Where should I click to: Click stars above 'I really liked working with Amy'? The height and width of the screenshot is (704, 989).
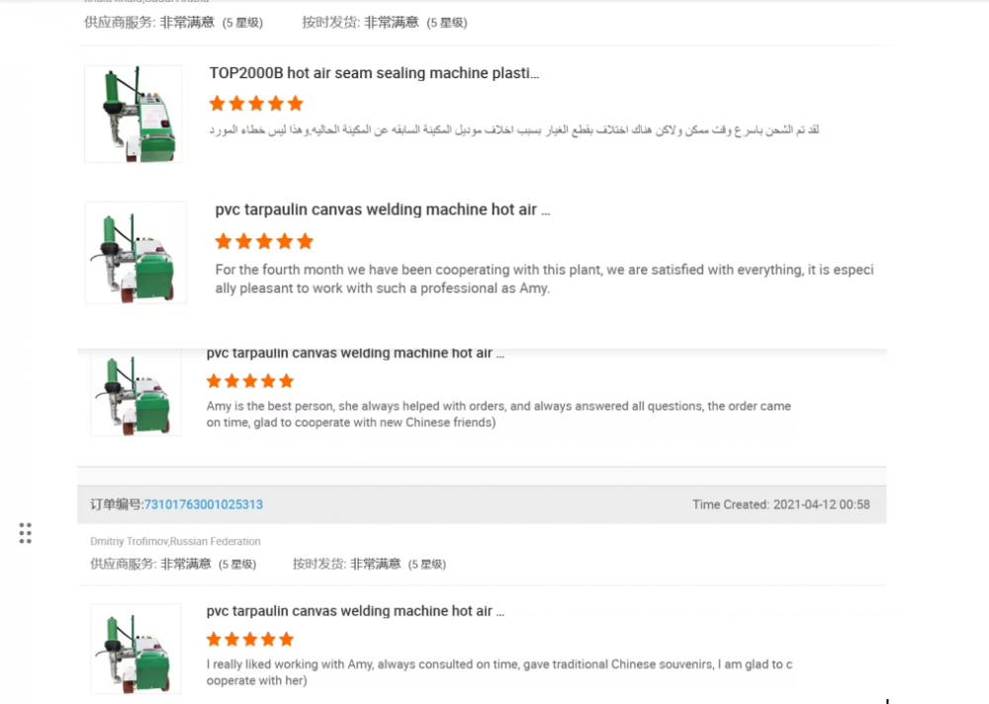pyautogui.click(x=250, y=639)
